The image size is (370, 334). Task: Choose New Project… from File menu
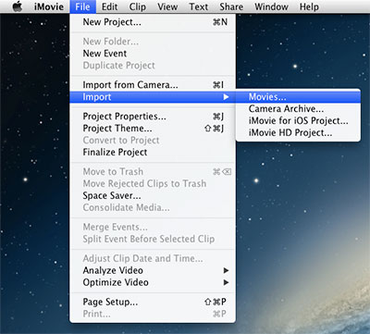(153, 22)
